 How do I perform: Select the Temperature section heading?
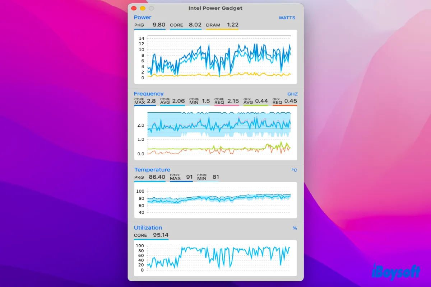tap(152, 170)
